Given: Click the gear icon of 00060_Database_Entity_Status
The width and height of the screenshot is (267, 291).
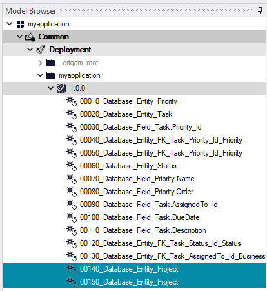Looking at the screenshot, I should point(72,166).
